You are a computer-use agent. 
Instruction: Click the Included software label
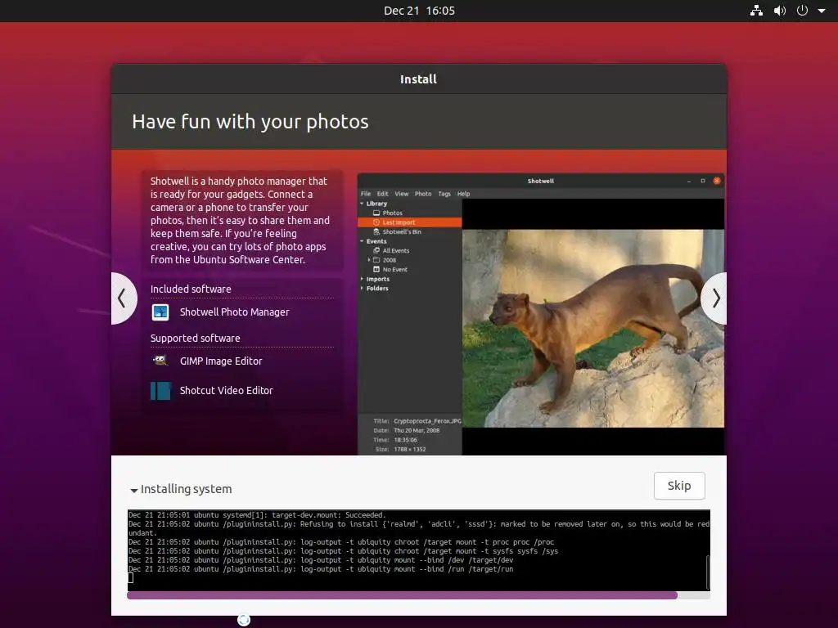tap(191, 289)
